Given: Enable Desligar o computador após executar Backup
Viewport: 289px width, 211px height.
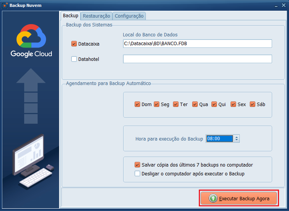Looking at the screenshot, I should click(x=137, y=173).
